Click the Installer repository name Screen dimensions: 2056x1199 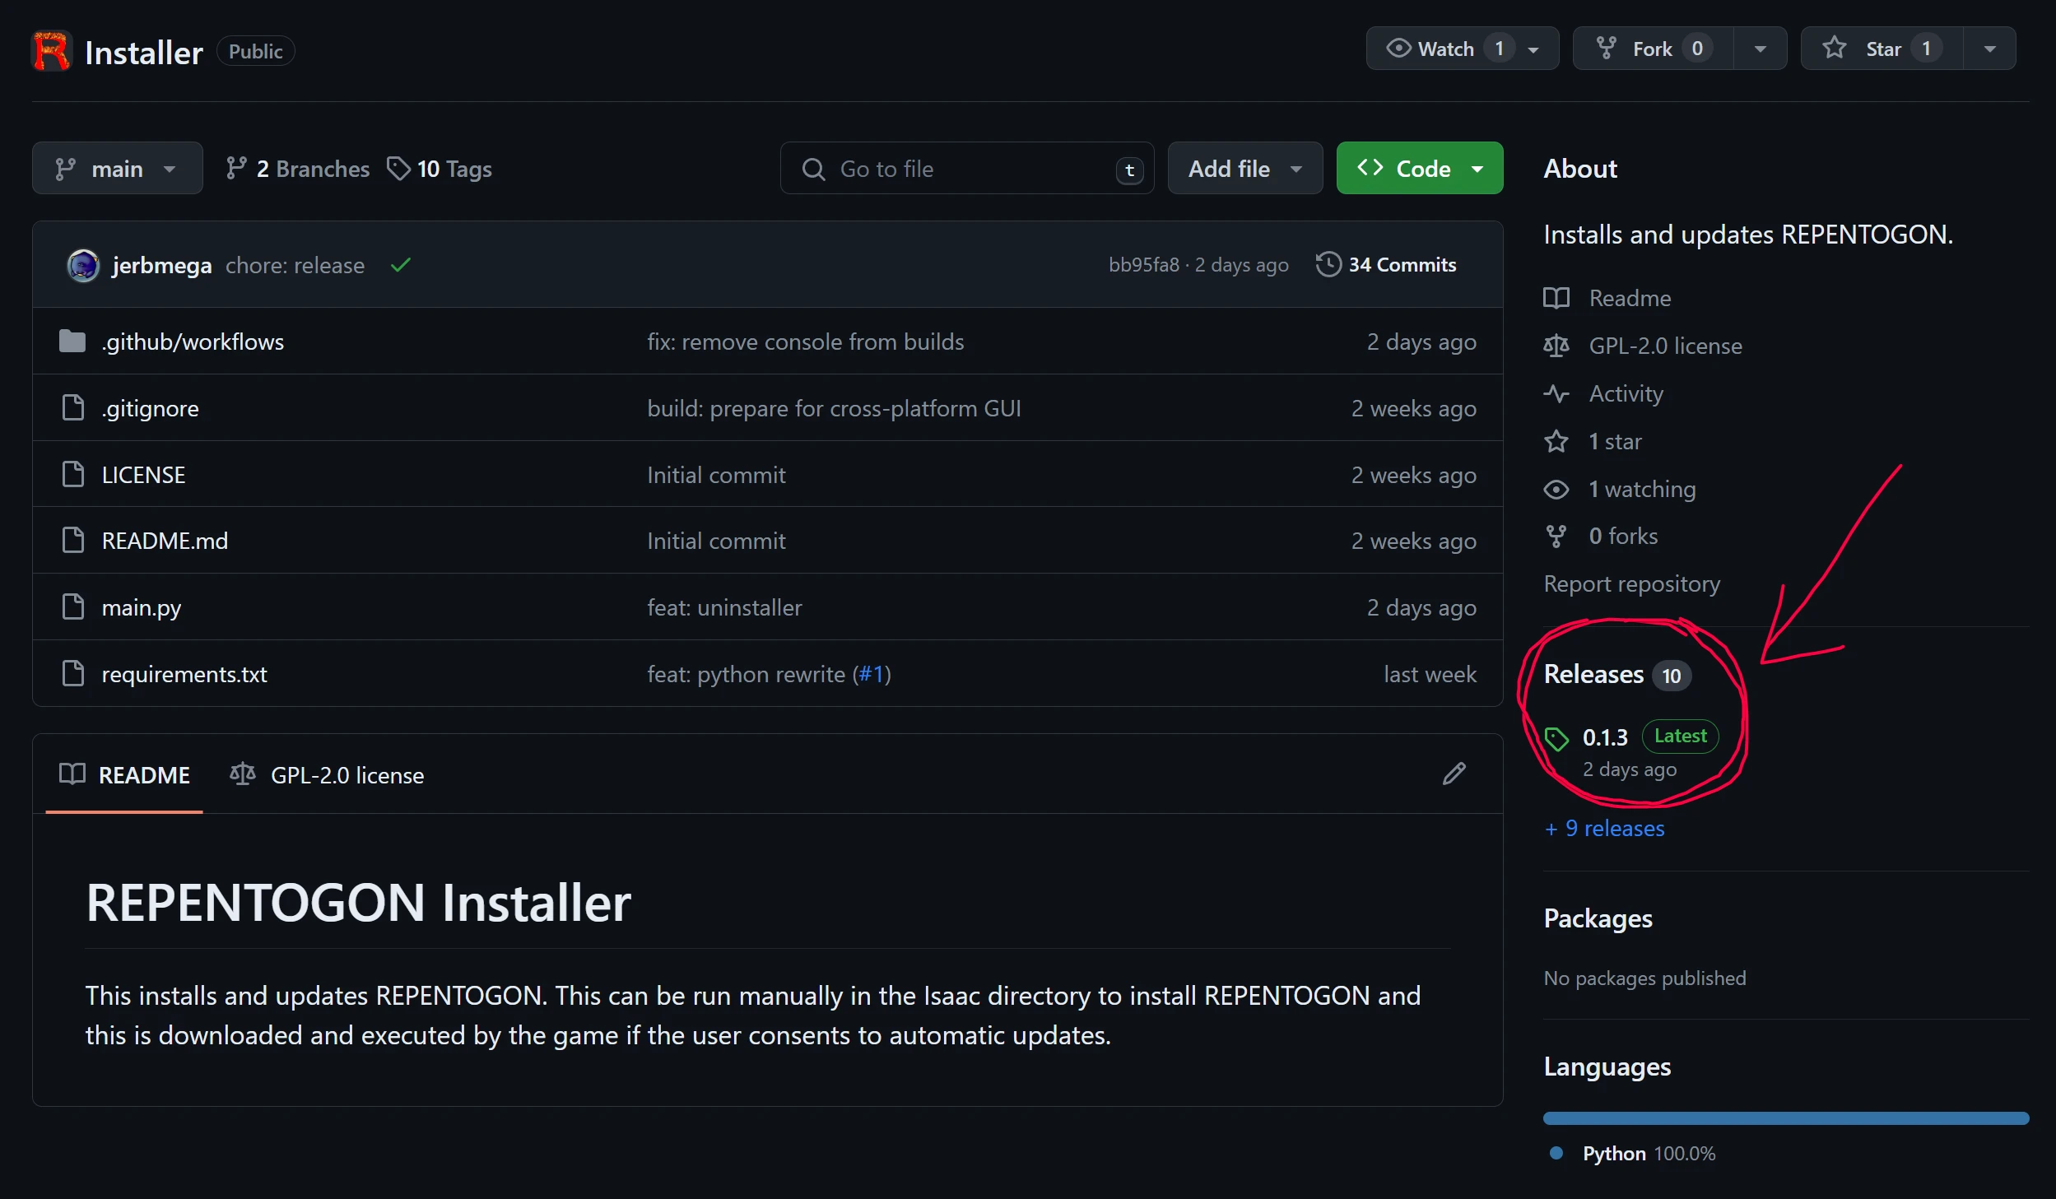[143, 52]
